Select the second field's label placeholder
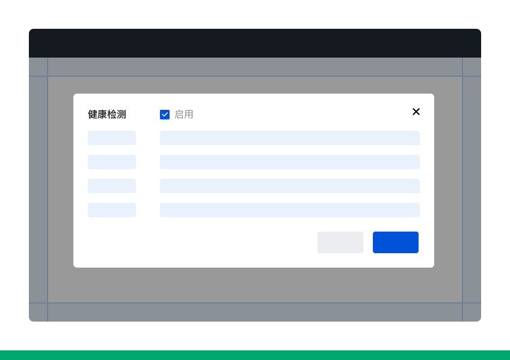 click(112, 162)
